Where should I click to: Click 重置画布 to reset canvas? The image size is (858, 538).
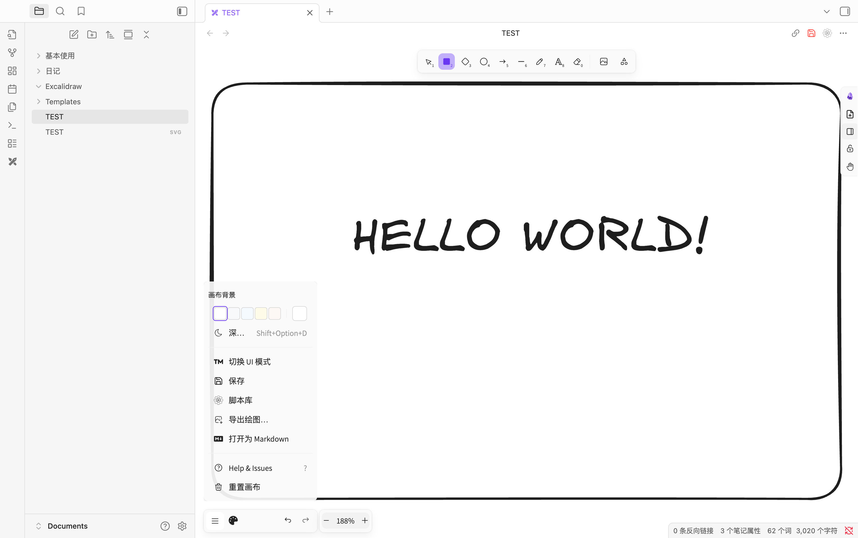pyautogui.click(x=244, y=487)
